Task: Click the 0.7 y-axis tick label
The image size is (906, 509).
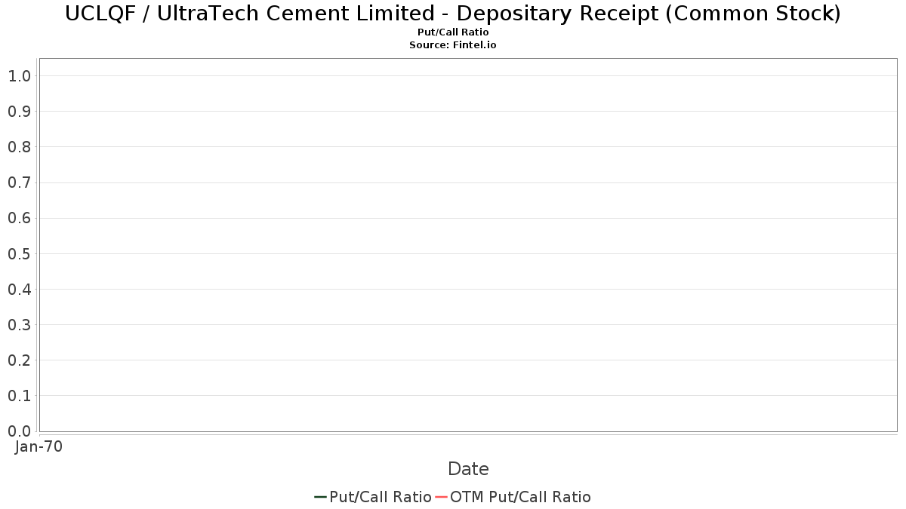Action: click(x=19, y=182)
